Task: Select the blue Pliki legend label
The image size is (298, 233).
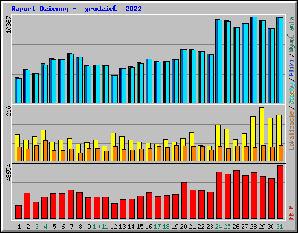Action: pyautogui.click(x=292, y=68)
